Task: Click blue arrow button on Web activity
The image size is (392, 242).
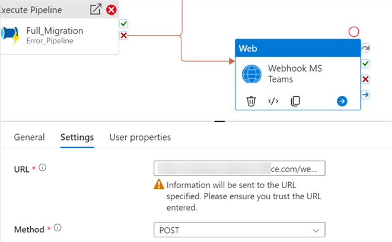Action: click(x=342, y=101)
